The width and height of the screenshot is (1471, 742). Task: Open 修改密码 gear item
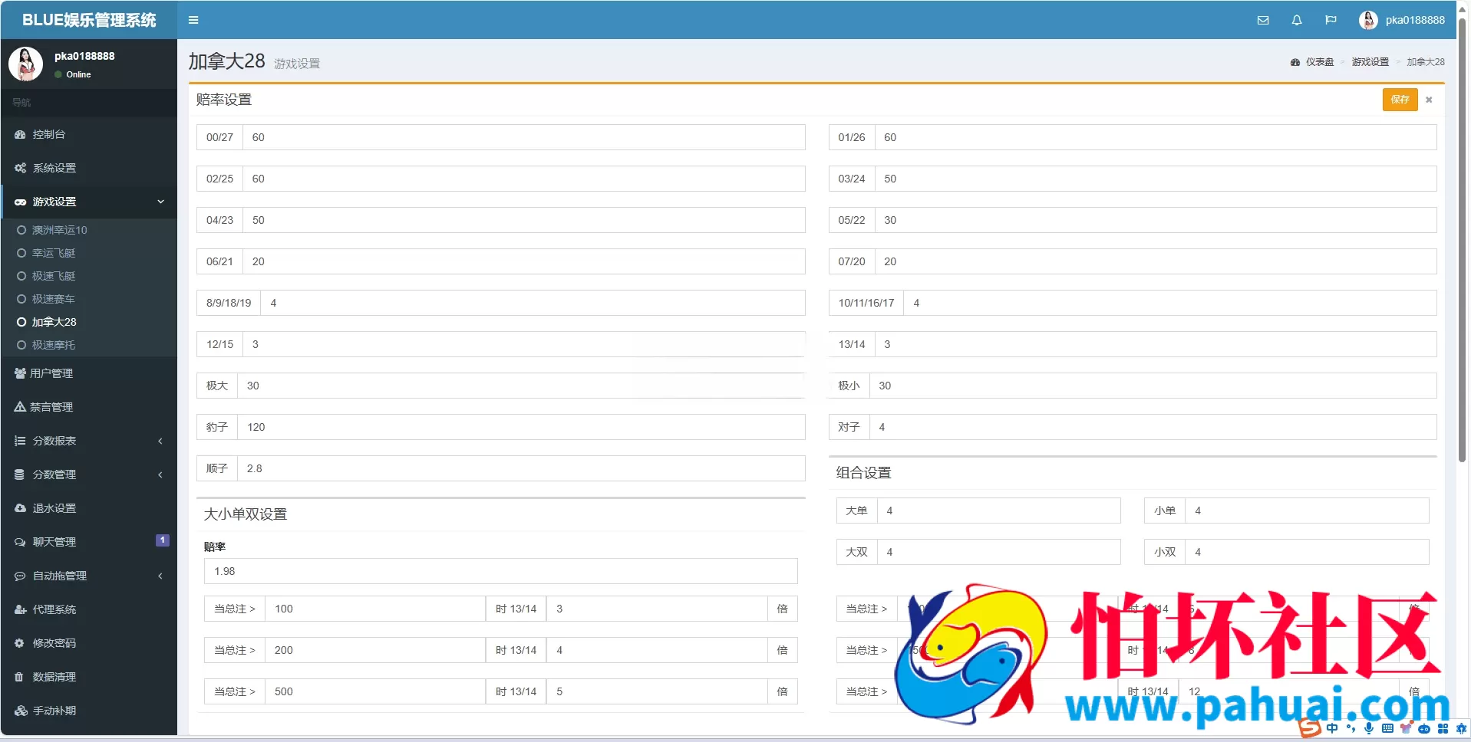pyautogui.click(x=89, y=643)
